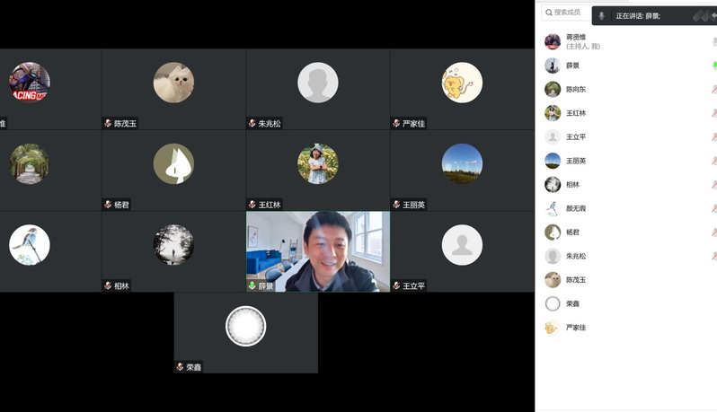The image size is (717, 412).
Task: Toggle 薛景's green microphone in member list
Action: pos(713,66)
